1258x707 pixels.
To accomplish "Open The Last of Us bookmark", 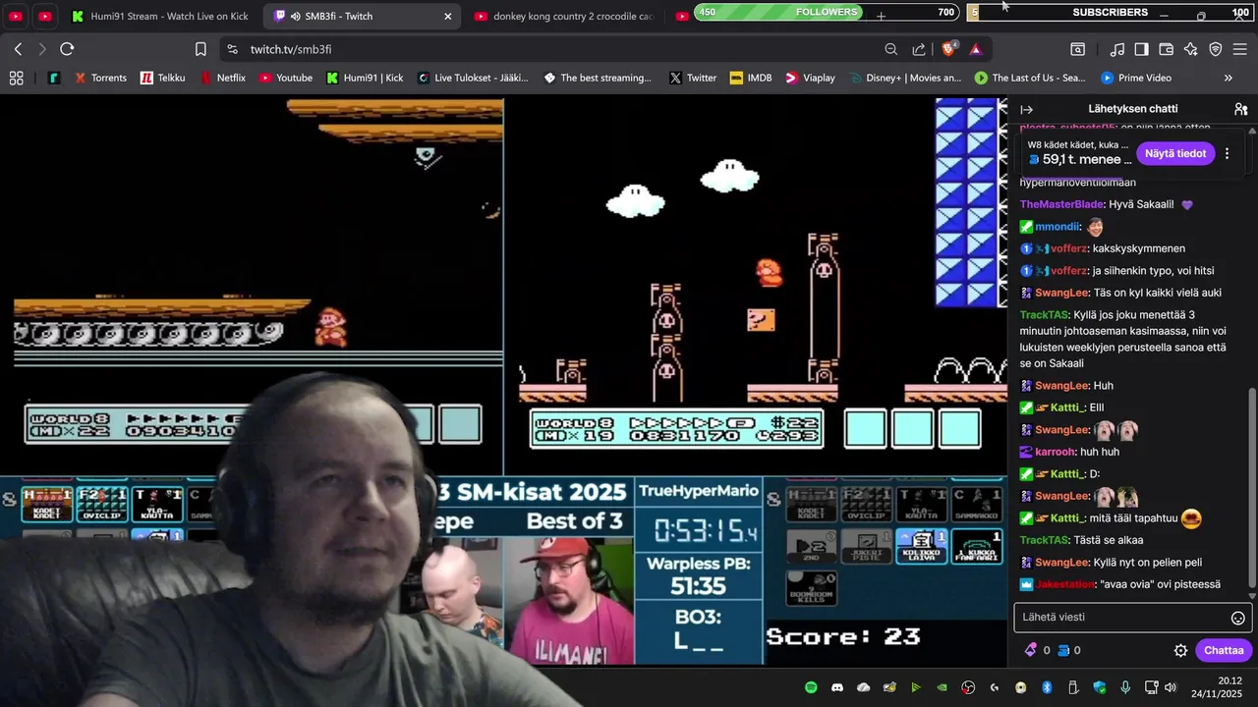I will 1030,78.
